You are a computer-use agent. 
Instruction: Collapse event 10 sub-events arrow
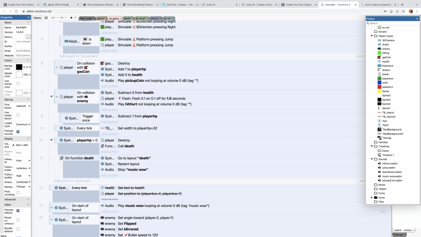click(51, 140)
